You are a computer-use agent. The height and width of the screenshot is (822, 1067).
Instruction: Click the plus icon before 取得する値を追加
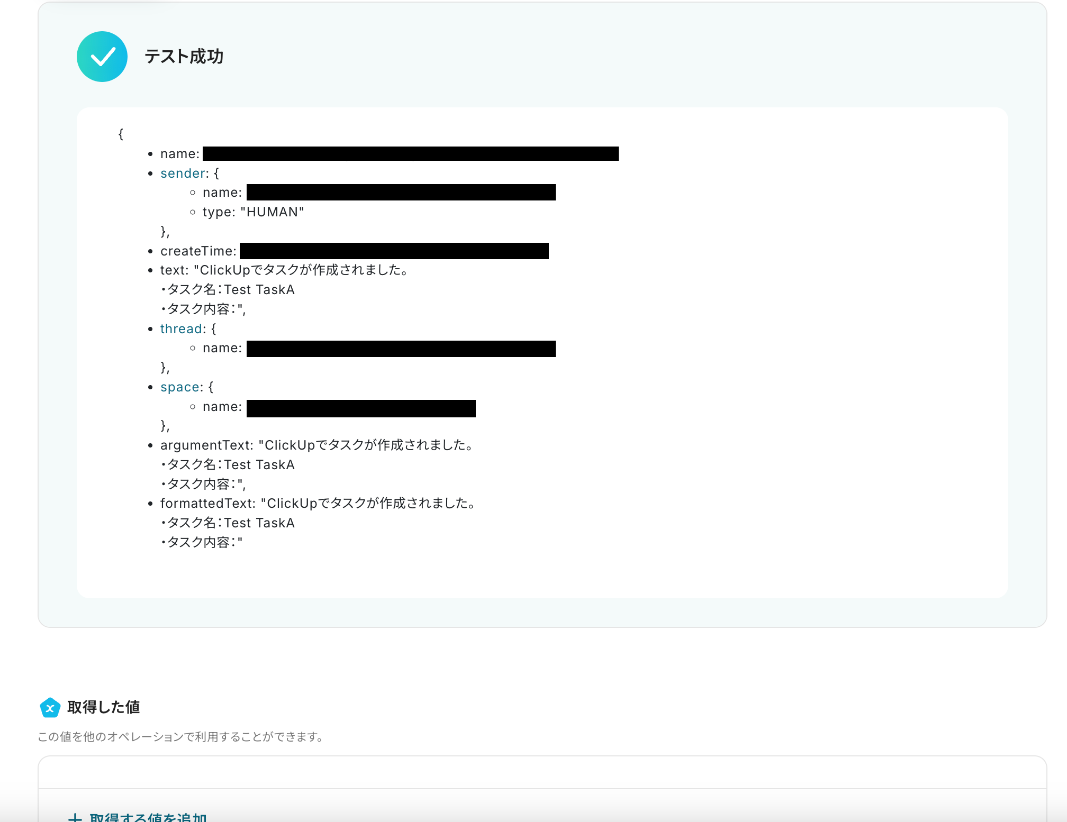click(x=75, y=817)
